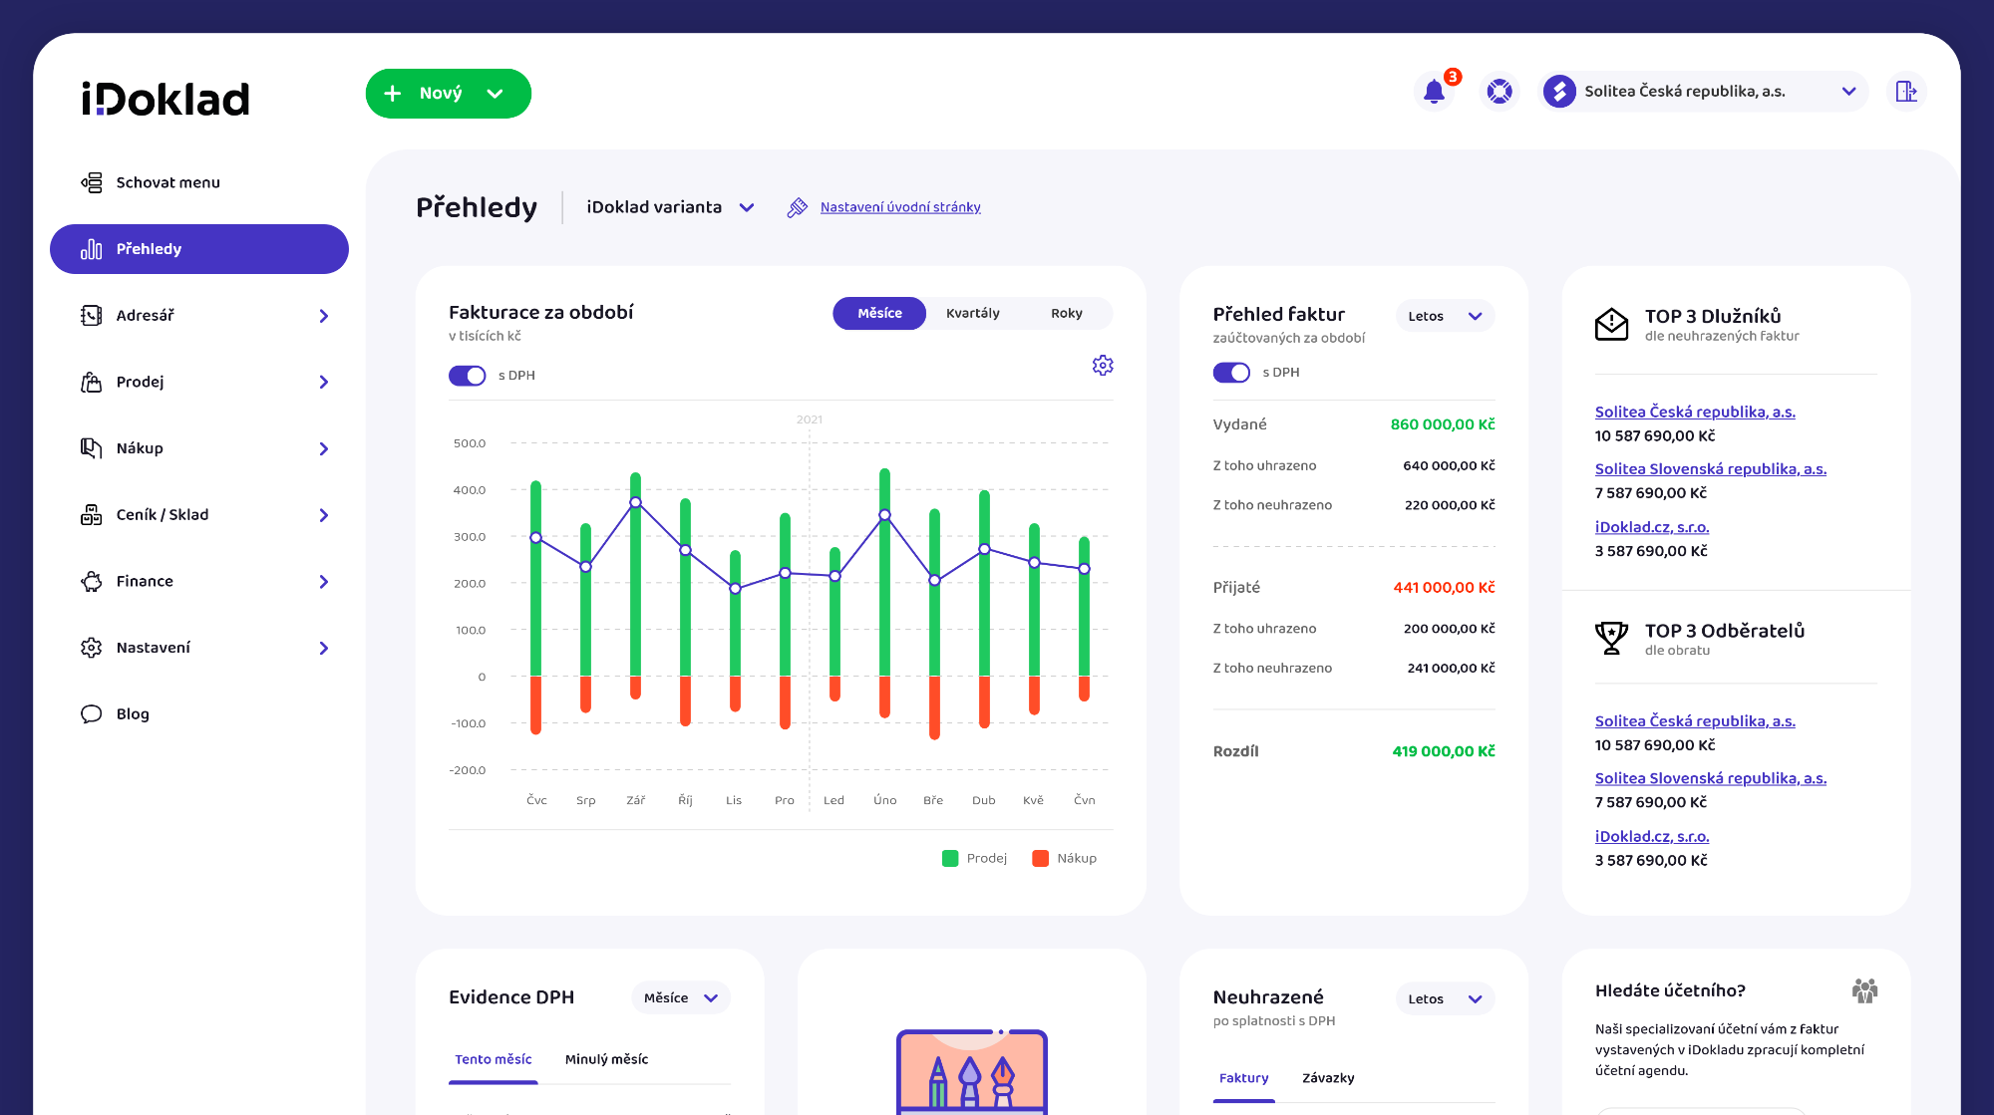Toggle Nákup series in chart legend
The width and height of the screenshot is (1994, 1115).
coord(1064,859)
